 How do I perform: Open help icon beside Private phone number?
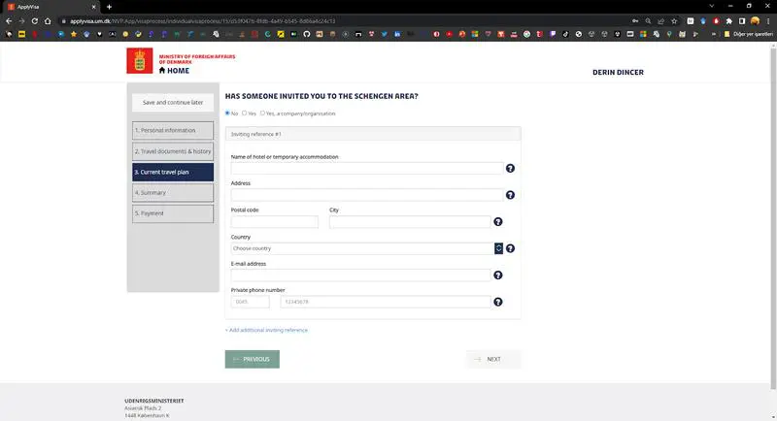click(x=498, y=302)
